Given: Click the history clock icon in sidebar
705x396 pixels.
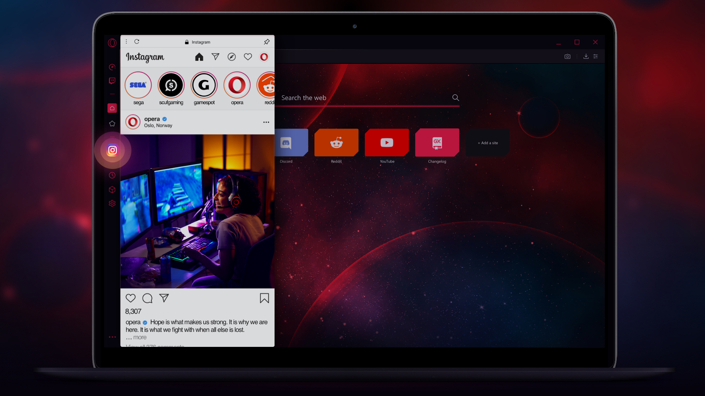Looking at the screenshot, I should [112, 175].
